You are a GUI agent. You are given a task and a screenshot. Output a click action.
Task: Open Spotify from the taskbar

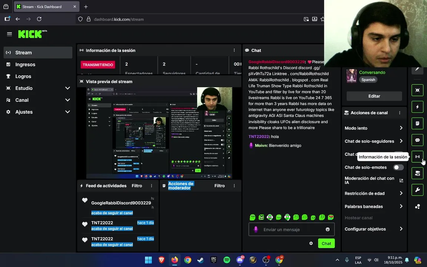tap(226, 260)
